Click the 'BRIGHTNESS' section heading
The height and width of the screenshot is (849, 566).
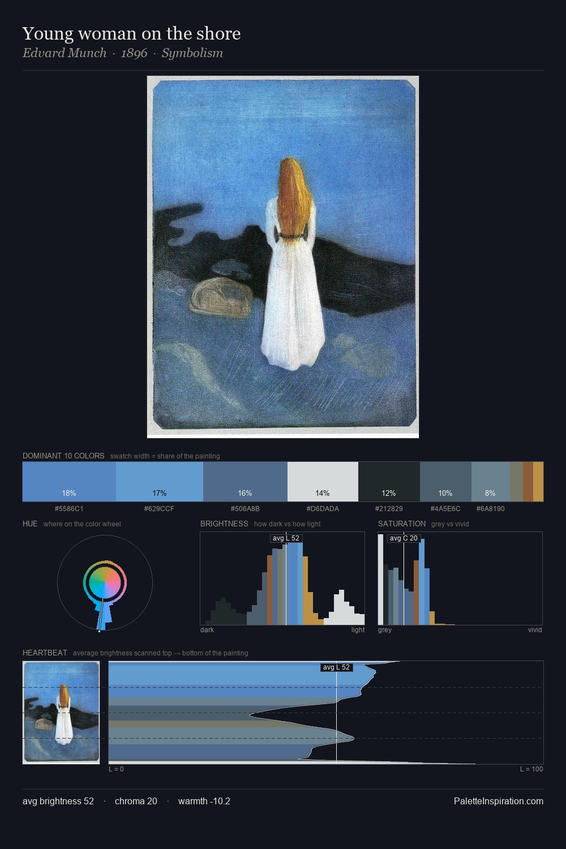tap(224, 524)
